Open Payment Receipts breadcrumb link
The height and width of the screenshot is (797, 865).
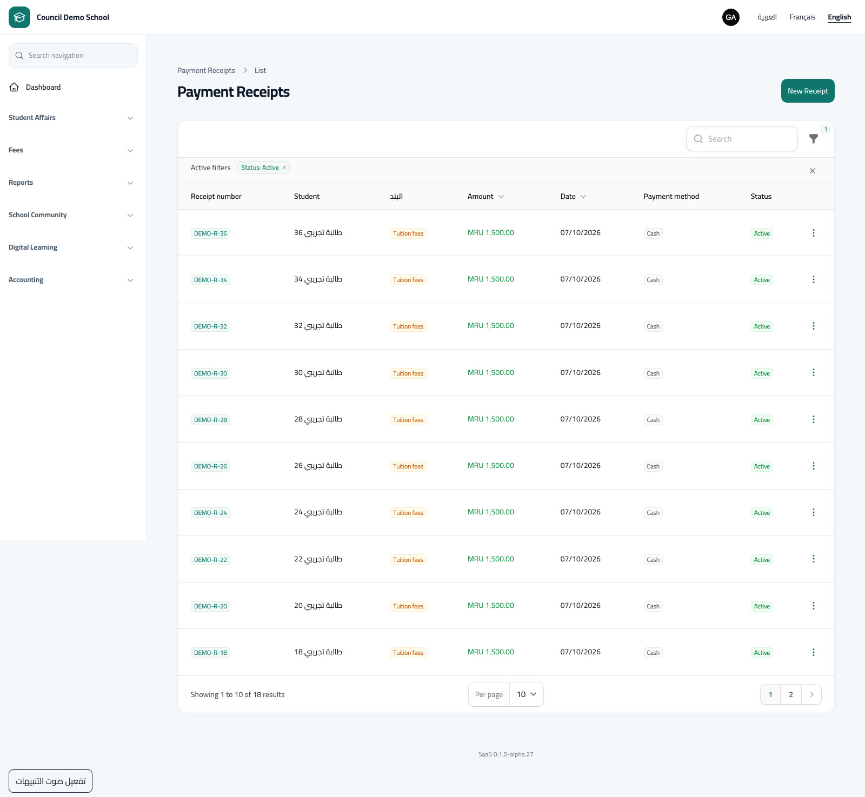[206, 71]
